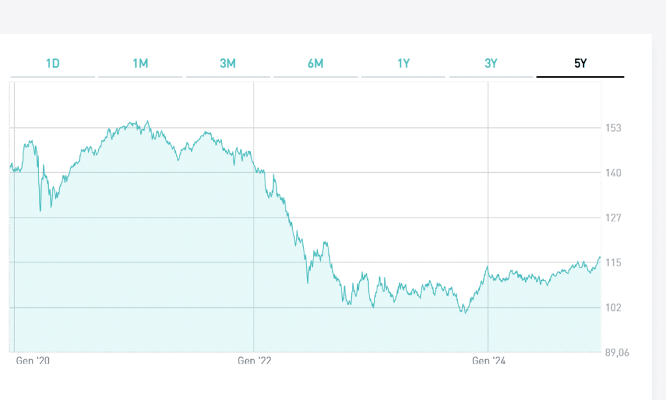Viewport: 666px width, 400px height.
Task: Click the 127 price axis label
Action: (x=613, y=218)
